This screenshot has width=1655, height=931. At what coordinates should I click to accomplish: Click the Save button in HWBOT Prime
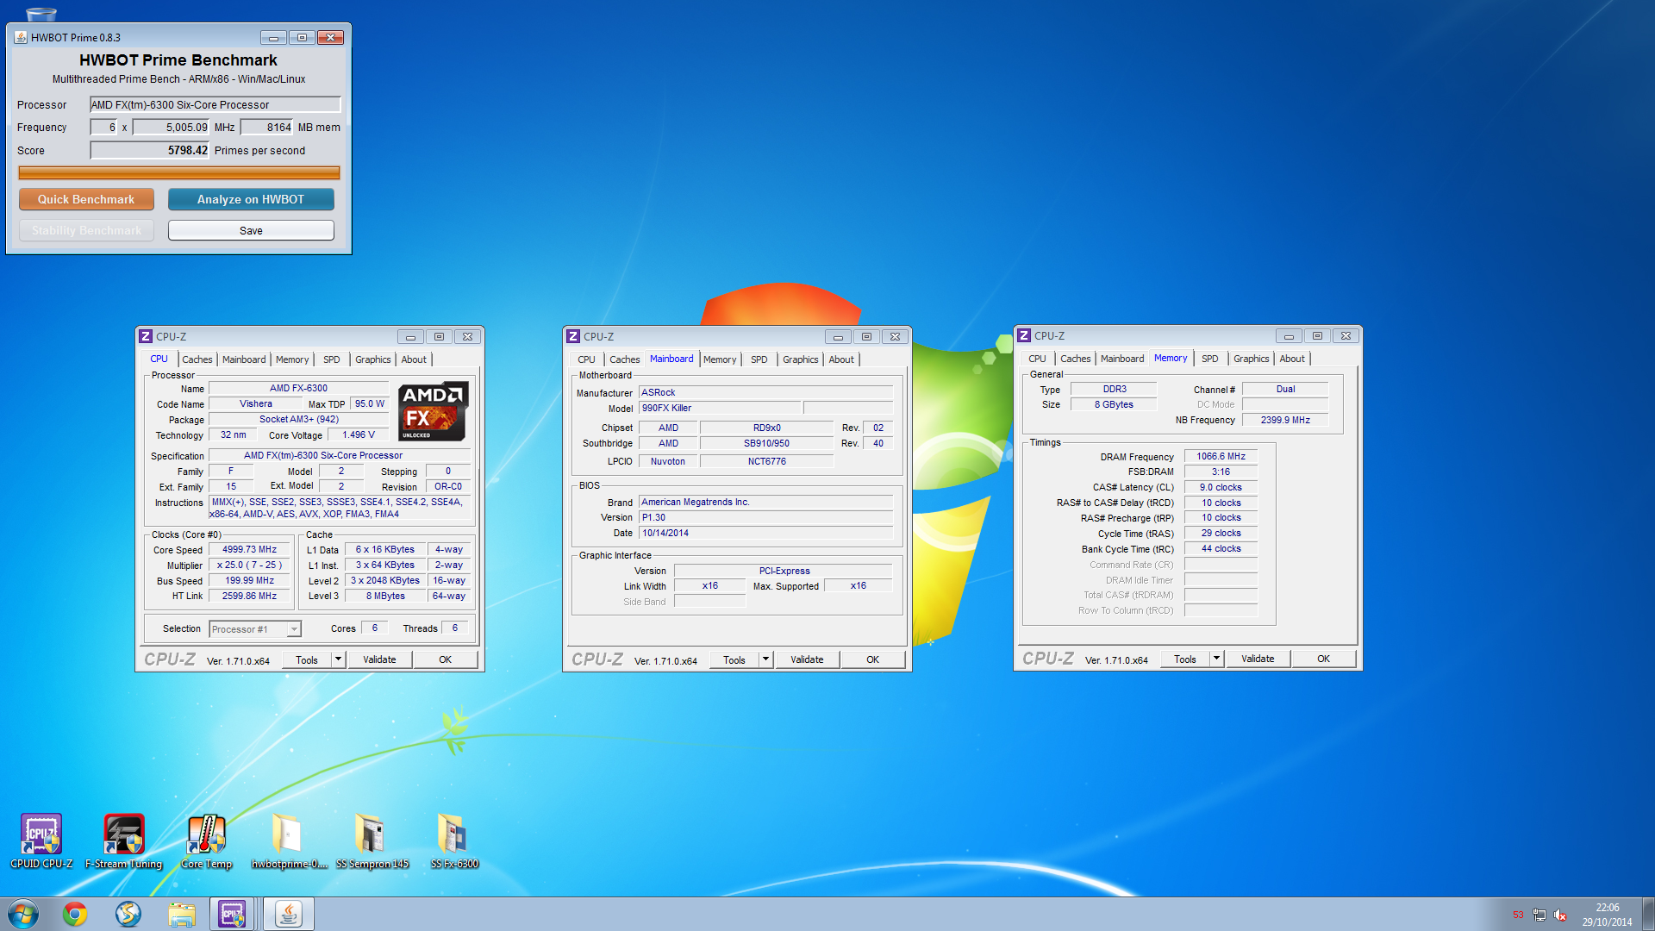tap(251, 230)
